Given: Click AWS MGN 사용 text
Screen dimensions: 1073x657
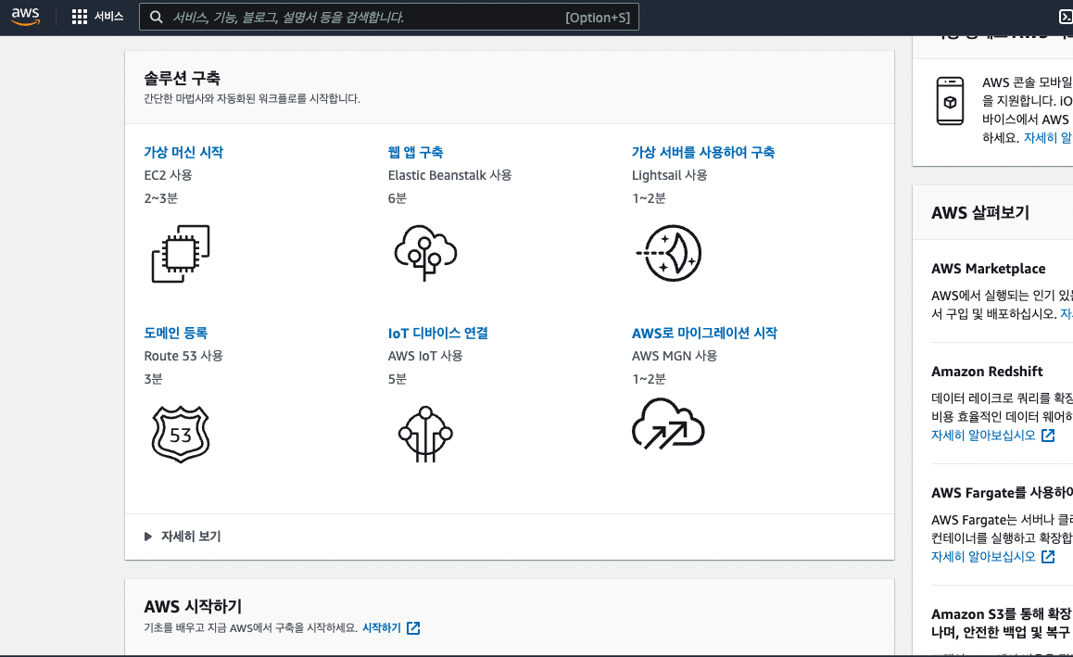Looking at the screenshot, I should coord(674,356).
